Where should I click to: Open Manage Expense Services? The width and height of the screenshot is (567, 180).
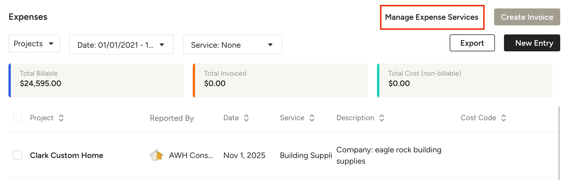(432, 17)
